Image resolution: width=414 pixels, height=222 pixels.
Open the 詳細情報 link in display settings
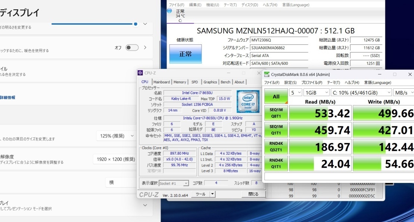(8, 98)
